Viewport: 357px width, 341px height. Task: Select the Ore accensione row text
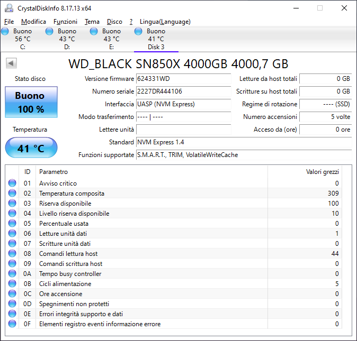(x=60, y=294)
